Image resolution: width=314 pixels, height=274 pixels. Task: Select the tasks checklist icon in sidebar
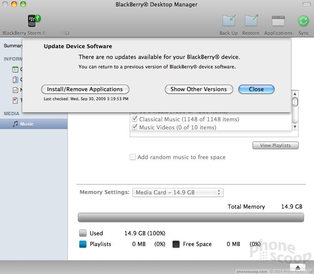[15, 100]
